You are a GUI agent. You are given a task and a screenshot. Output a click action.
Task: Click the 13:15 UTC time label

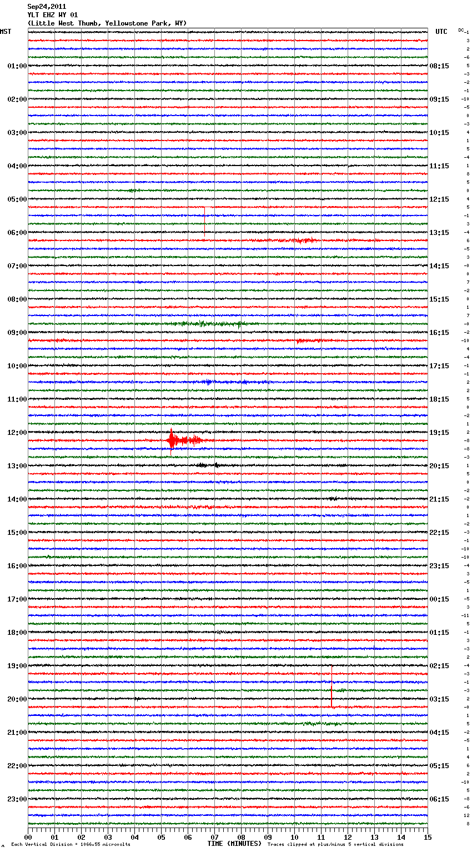click(439, 233)
